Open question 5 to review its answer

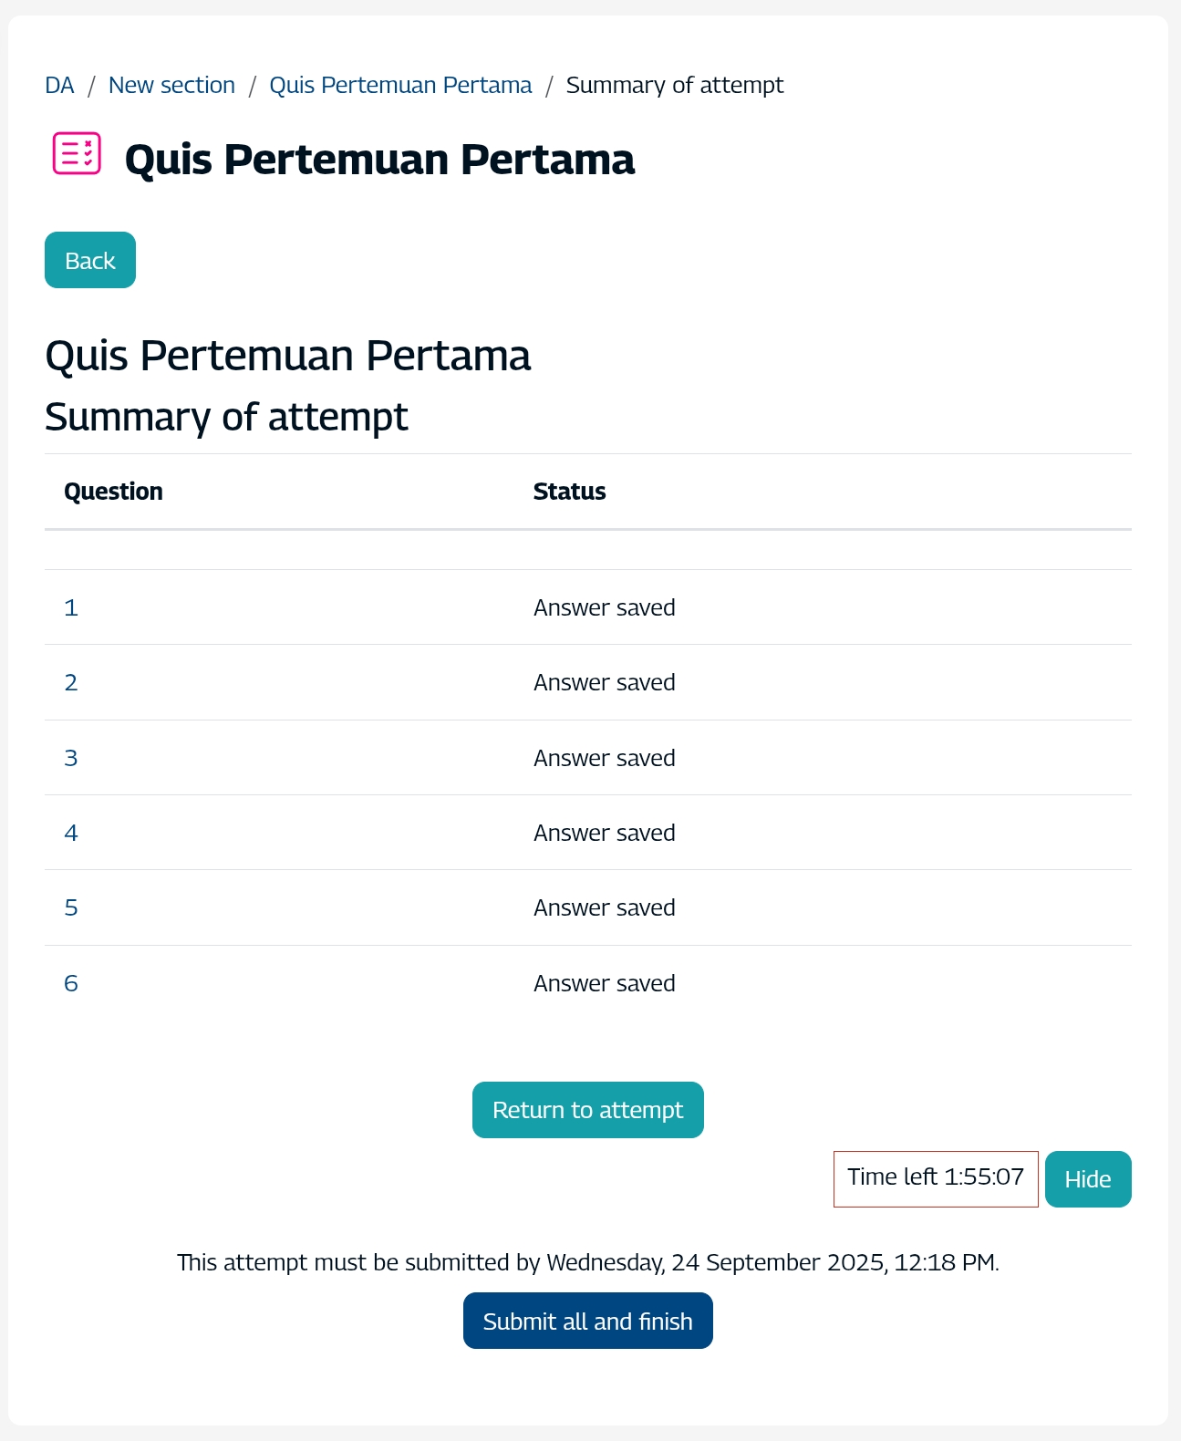click(x=71, y=907)
